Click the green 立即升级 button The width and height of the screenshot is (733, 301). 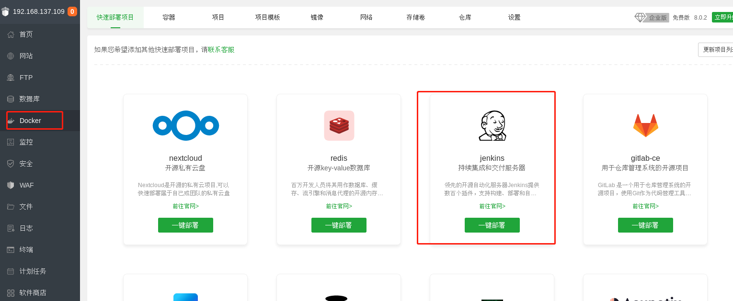[722, 17]
